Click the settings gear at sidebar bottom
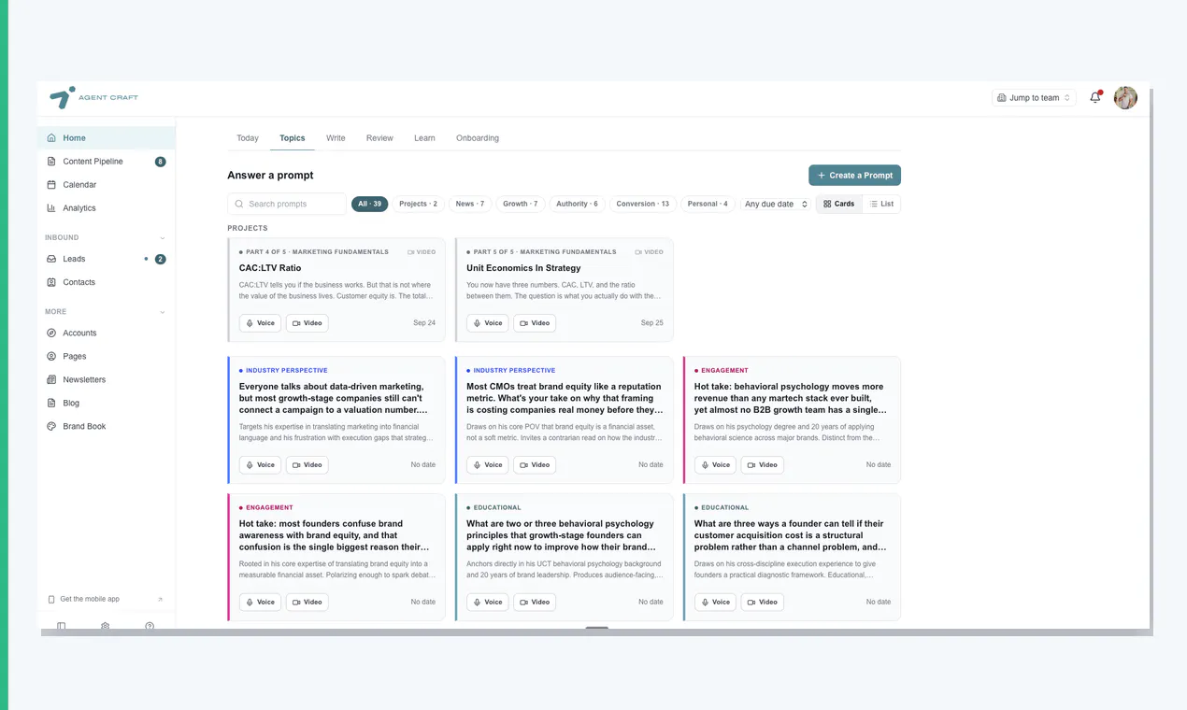The image size is (1187, 710). 105,626
